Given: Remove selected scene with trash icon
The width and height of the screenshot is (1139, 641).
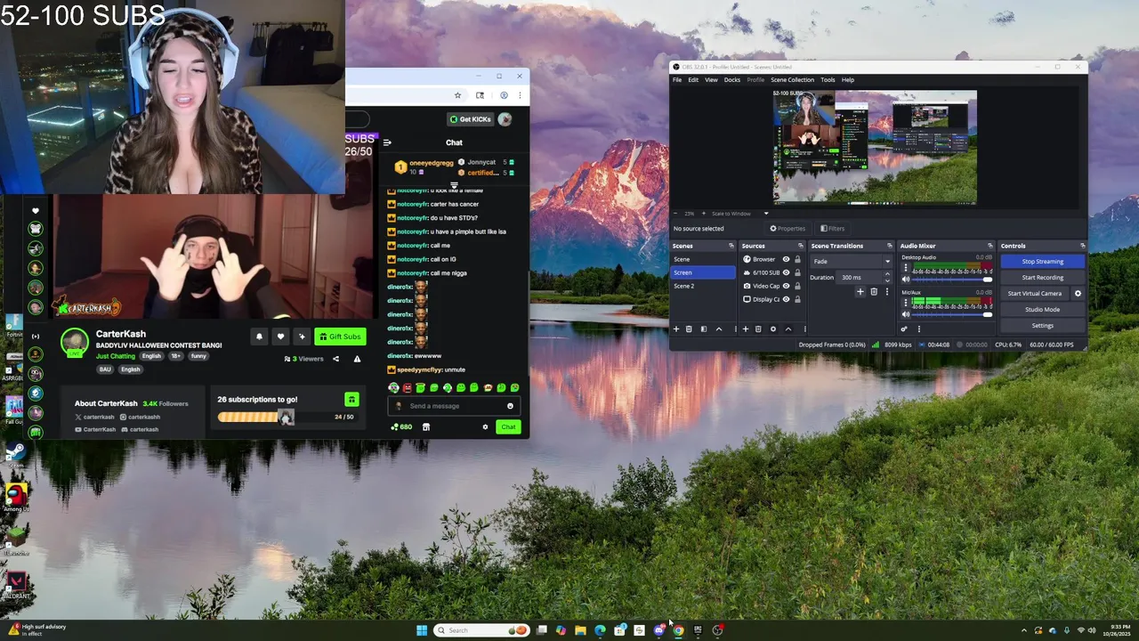Looking at the screenshot, I should [689, 329].
